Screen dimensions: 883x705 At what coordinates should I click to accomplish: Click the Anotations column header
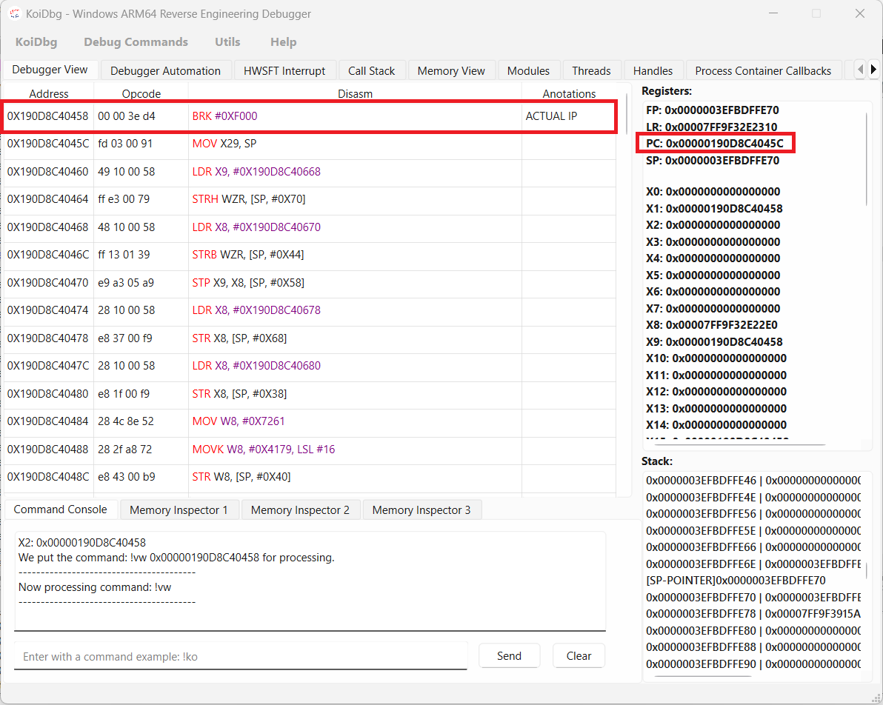click(569, 93)
